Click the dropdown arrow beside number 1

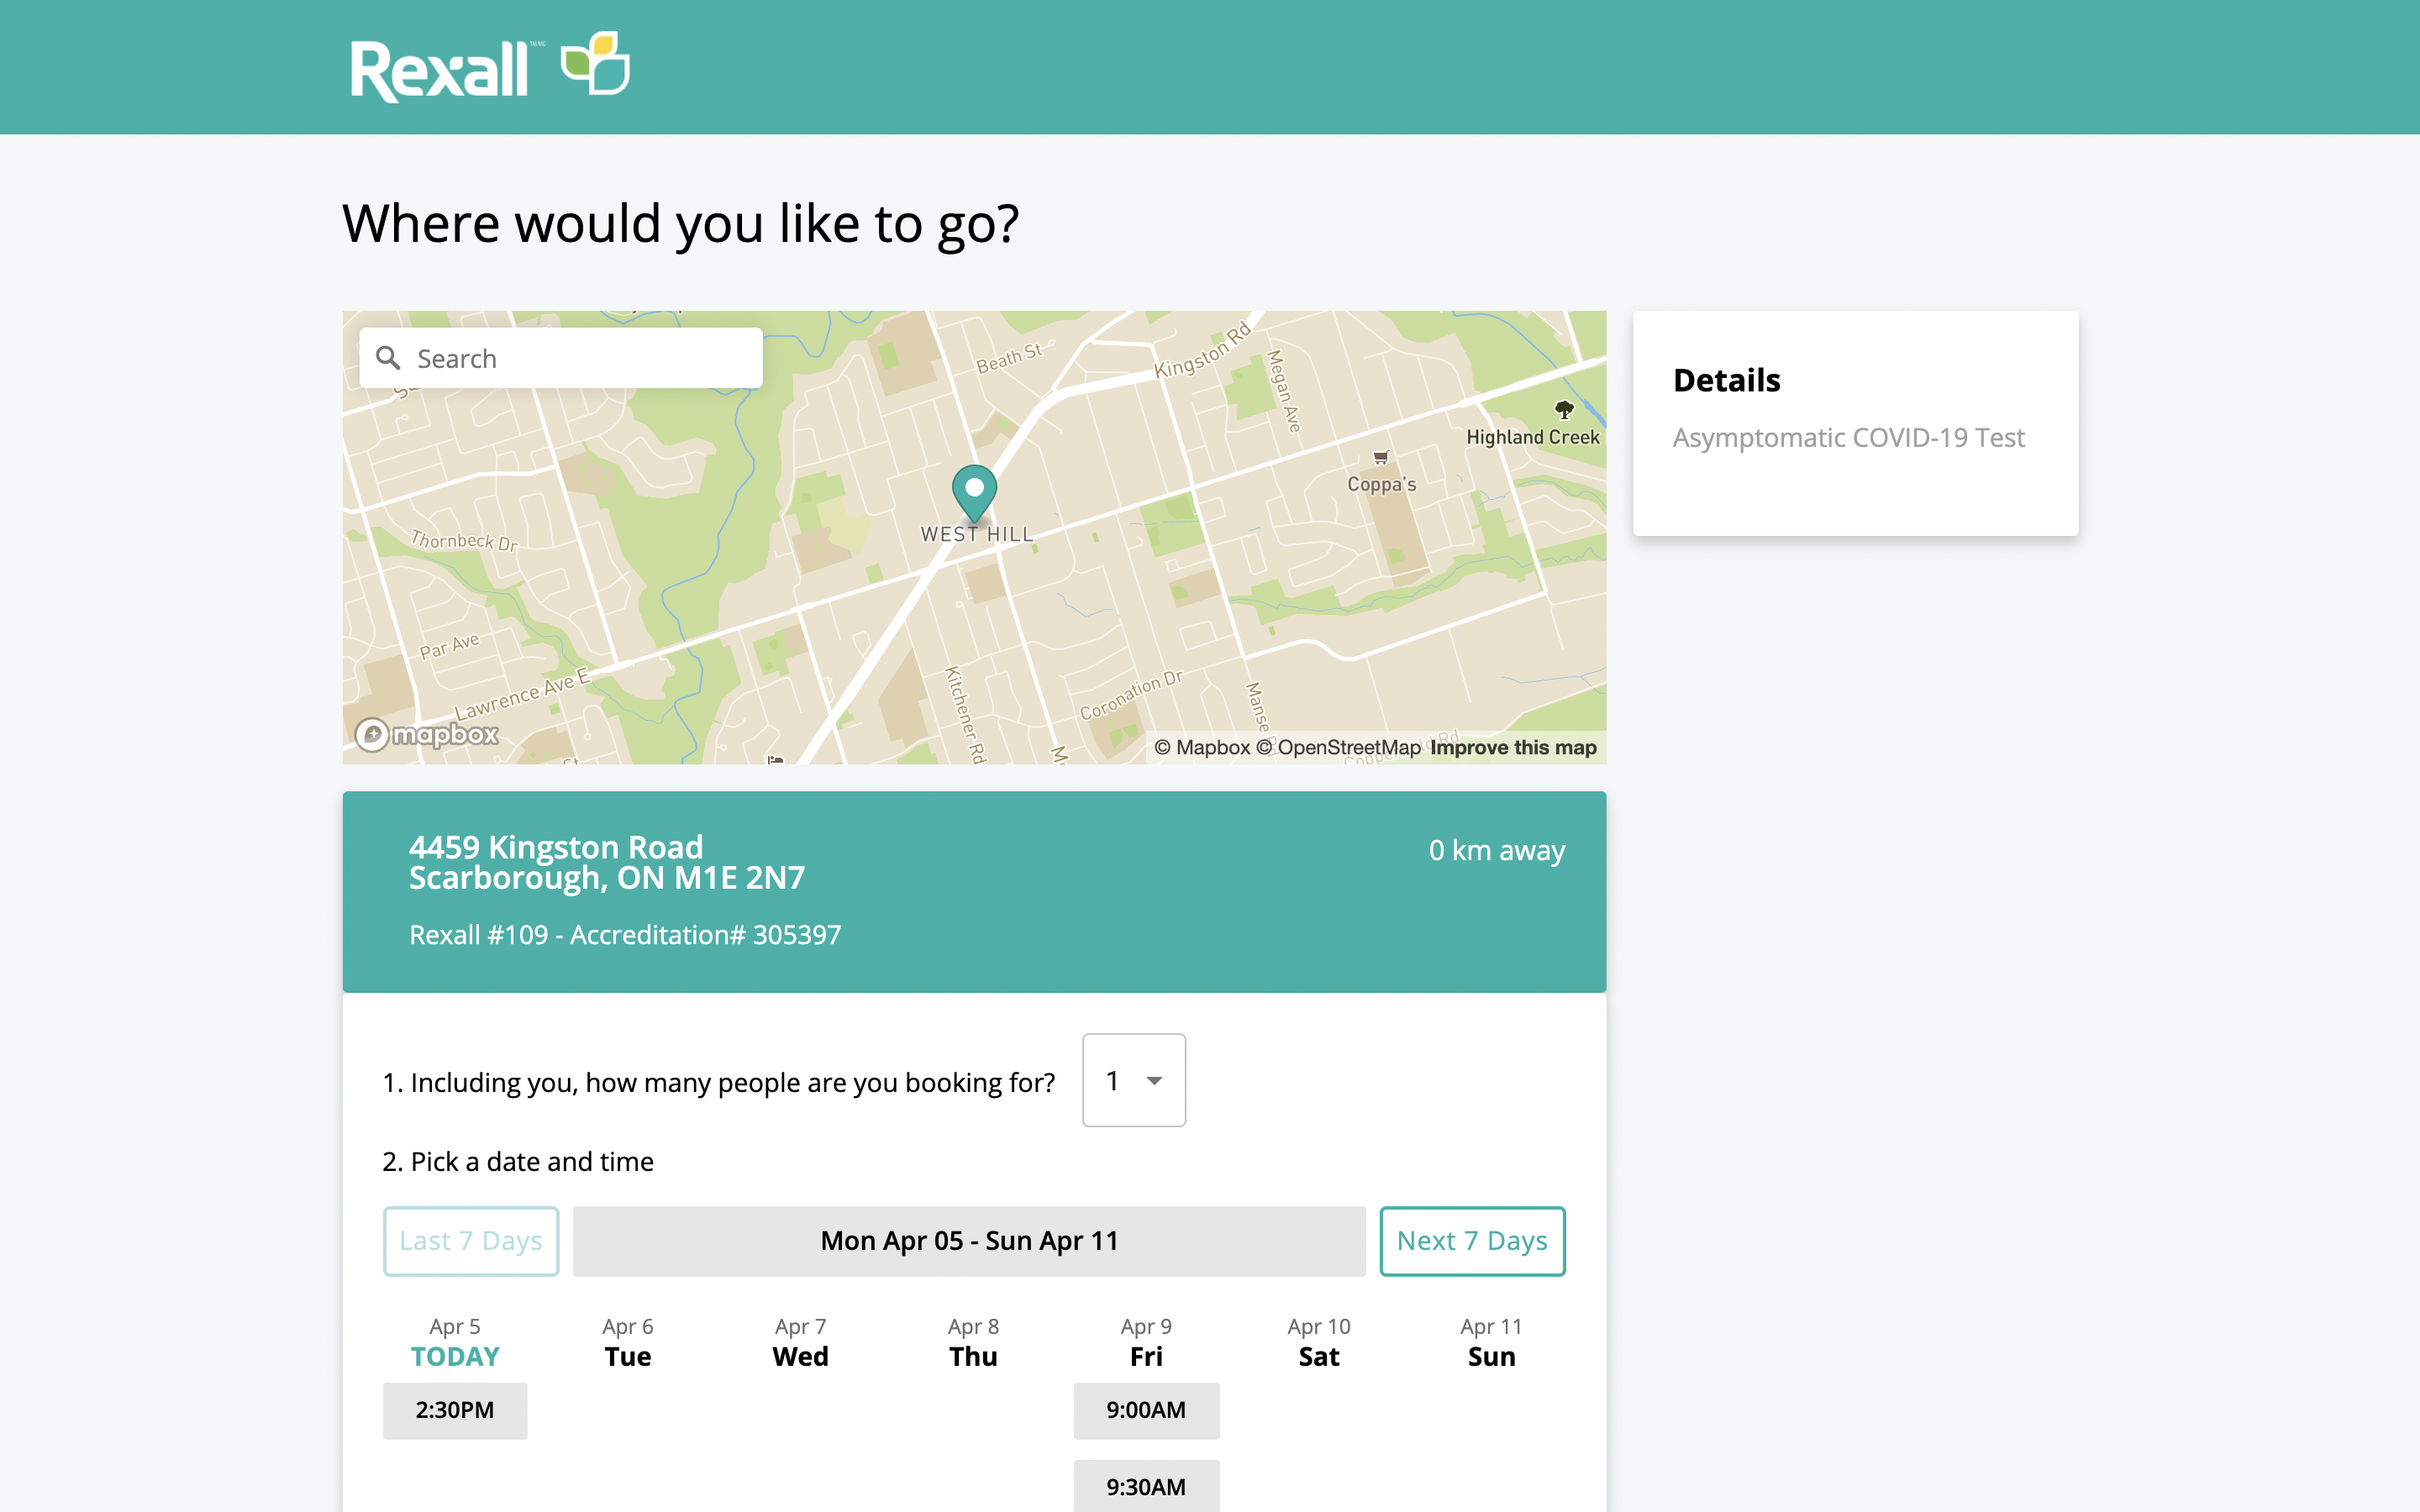coord(1155,1081)
